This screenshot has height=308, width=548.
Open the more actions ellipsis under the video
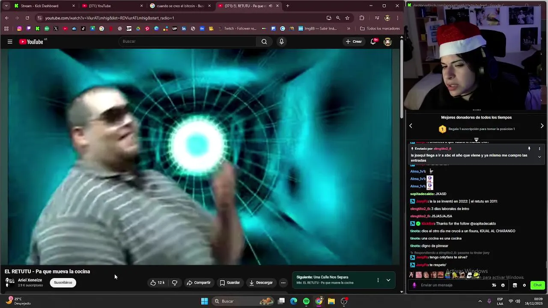[x=283, y=282]
